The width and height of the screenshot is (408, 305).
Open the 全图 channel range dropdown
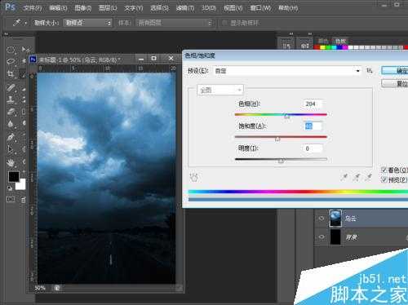click(220, 90)
